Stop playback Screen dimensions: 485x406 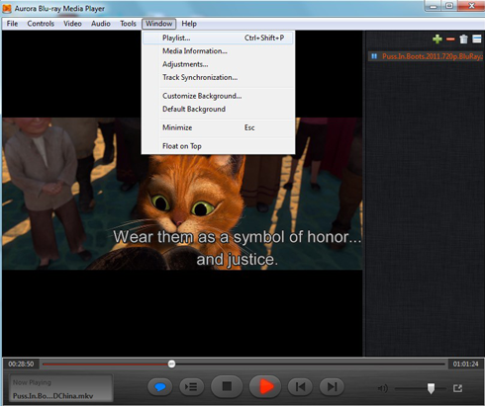click(227, 386)
